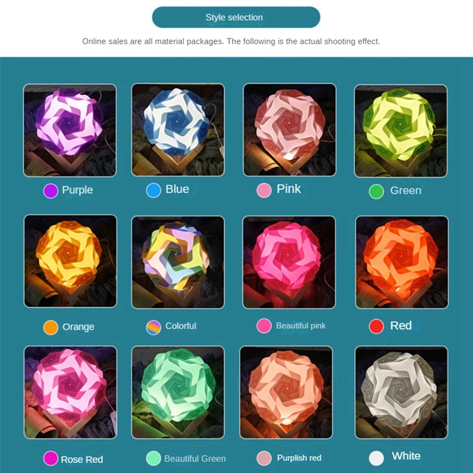This screenshot has width=473, height=473.
Task: Select the rainbow Colorful swatch circle
Action: click(x=154, y=328)
